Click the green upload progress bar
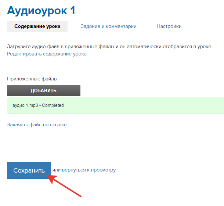The height and width of the screenshot is (206, 224). click(x=147, y=105)
